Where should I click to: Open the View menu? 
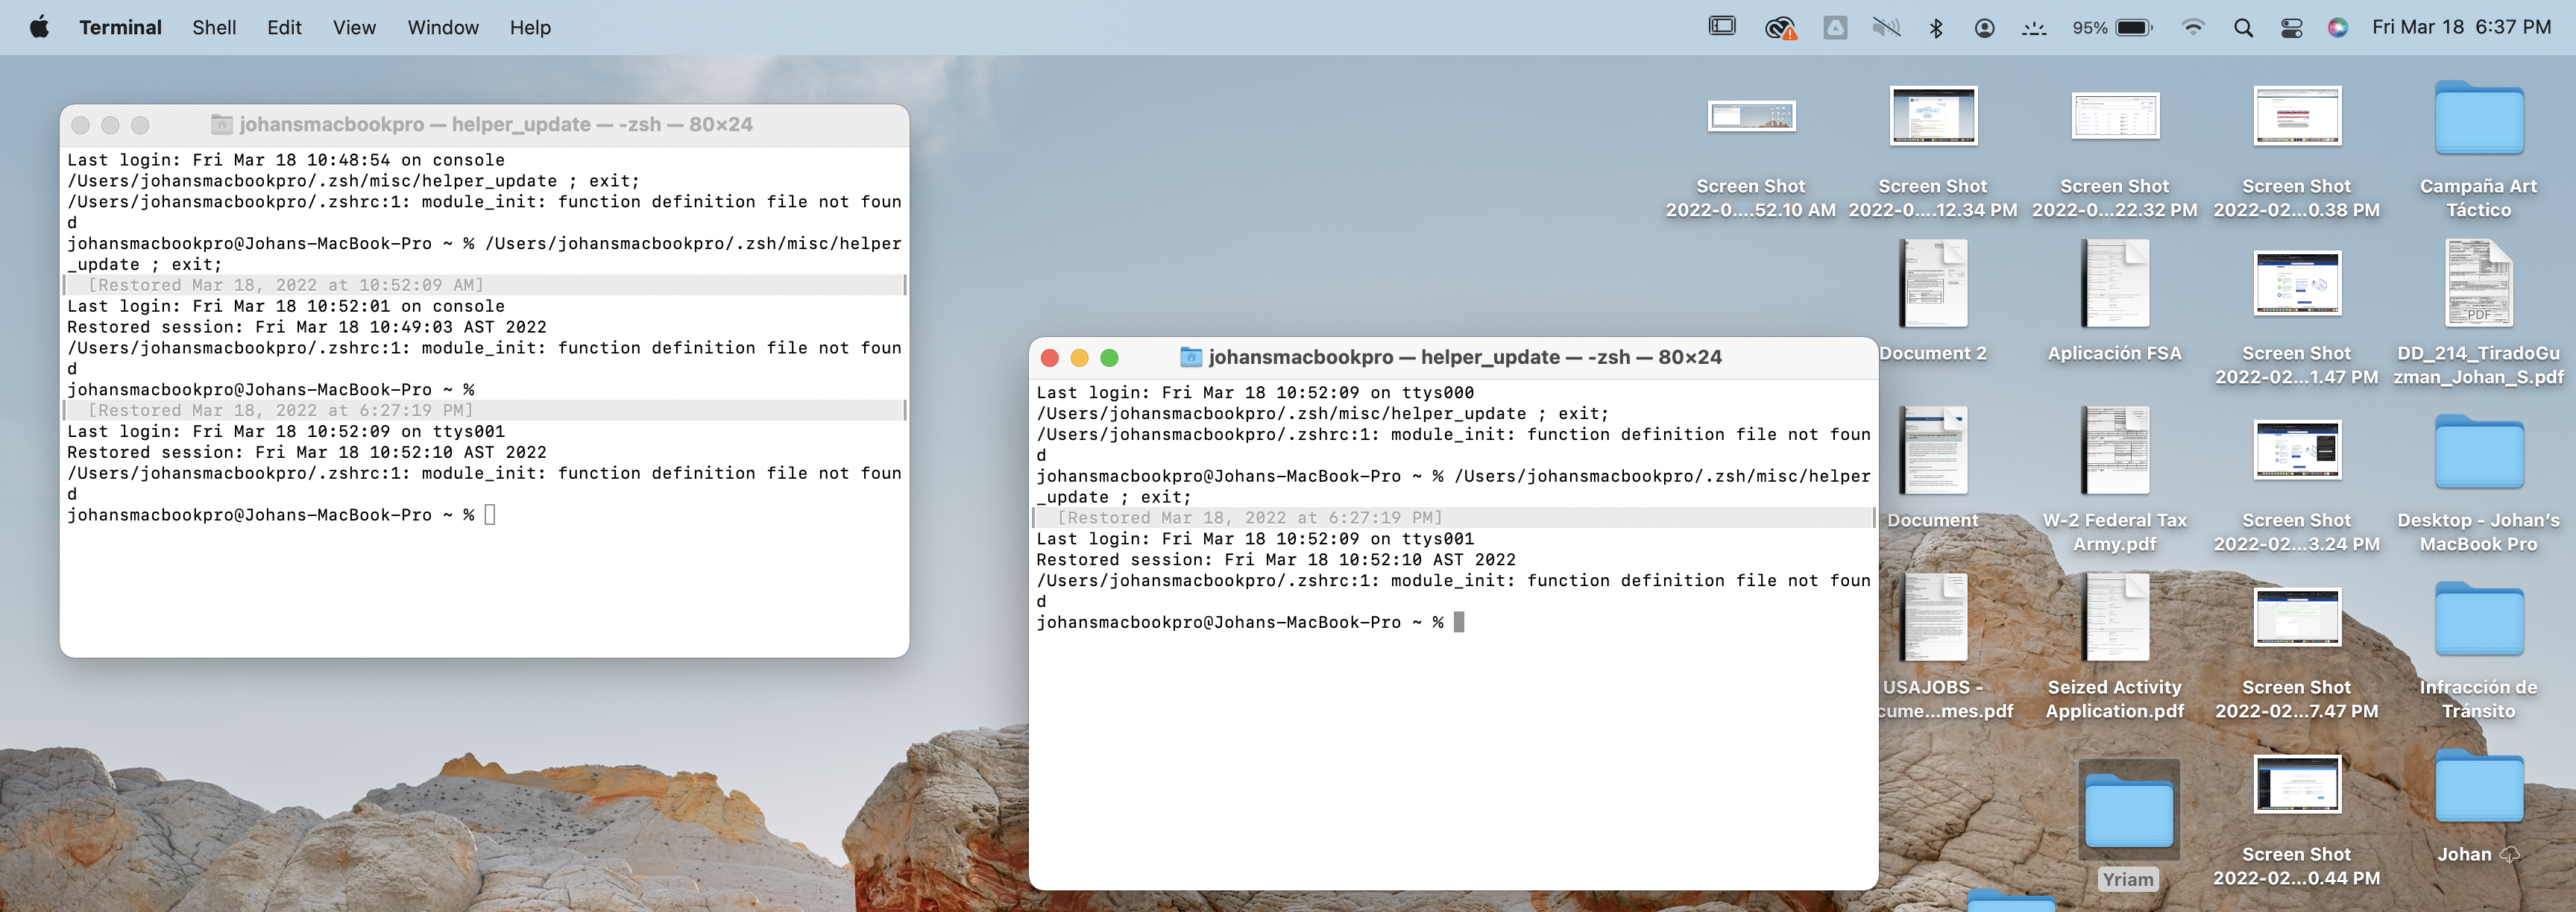(x=354, y=28)
